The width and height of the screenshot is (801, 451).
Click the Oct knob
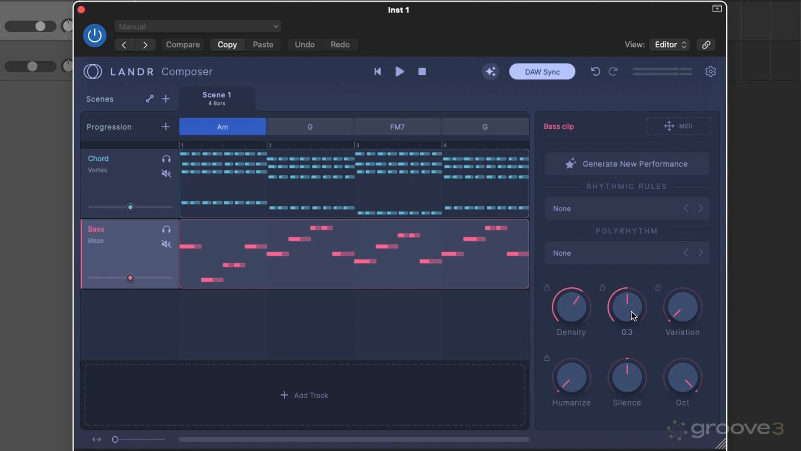pos(683,378)
